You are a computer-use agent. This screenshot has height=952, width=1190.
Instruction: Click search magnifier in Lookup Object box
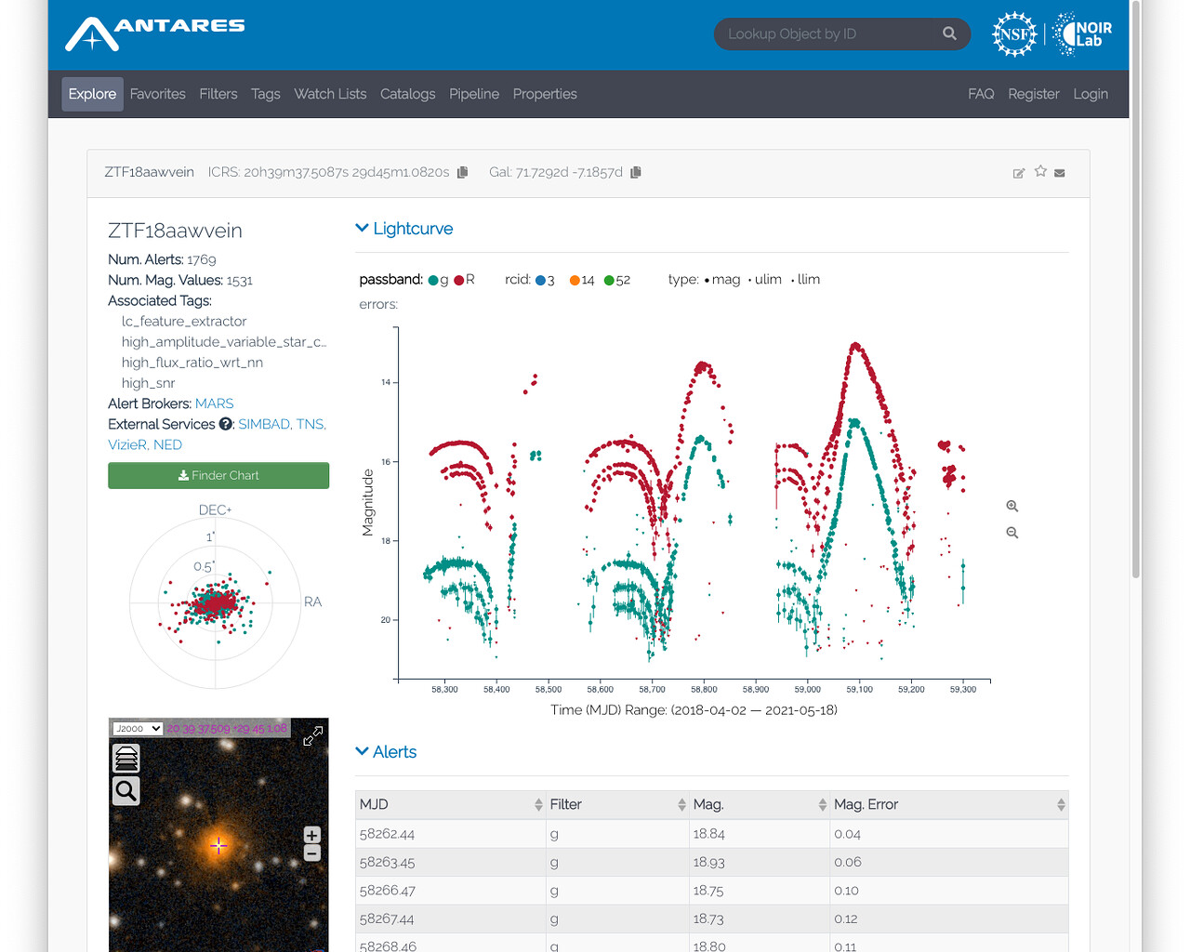click(949, 33)
